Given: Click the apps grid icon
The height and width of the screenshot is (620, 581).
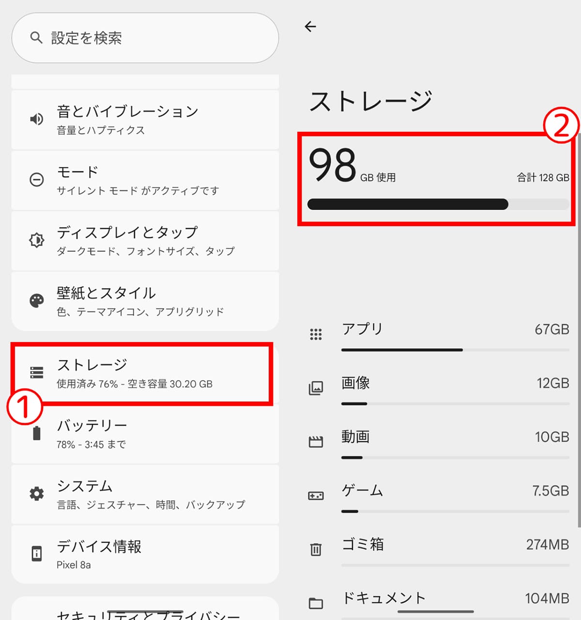Looking at the screenshot, I should pyautogui.click(x=316, y=334).
